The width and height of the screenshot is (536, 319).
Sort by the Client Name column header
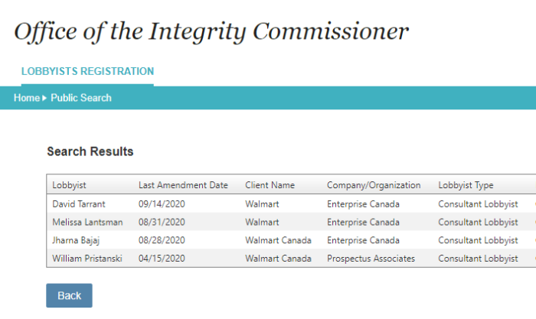click(x=270, y=185)
